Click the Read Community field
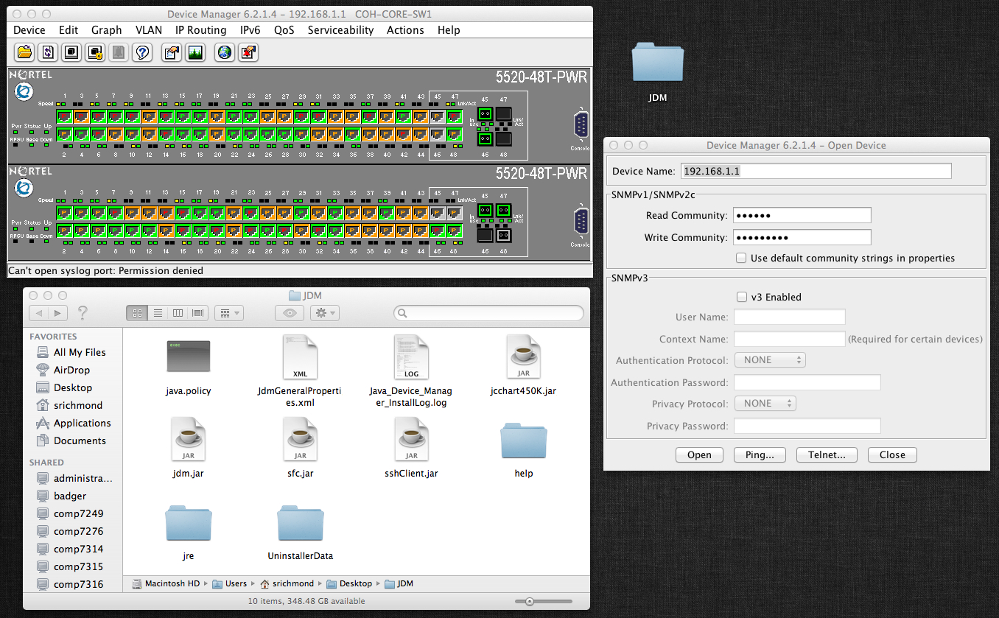 coord(802,215)
